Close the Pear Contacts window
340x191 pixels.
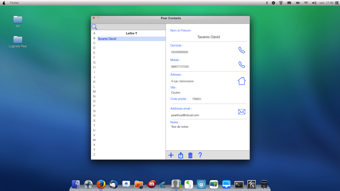tap(94, 18)
